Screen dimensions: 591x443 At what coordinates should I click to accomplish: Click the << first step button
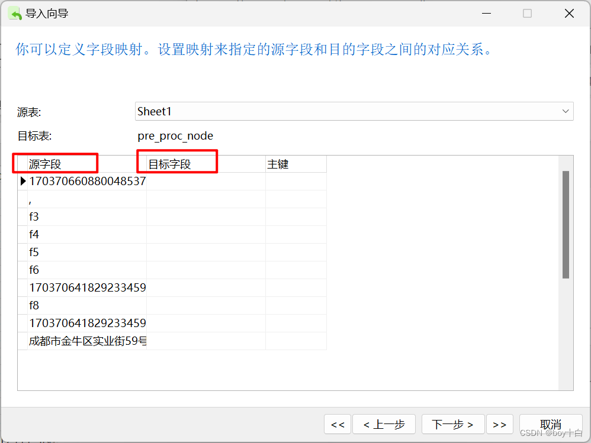[338, 424]
